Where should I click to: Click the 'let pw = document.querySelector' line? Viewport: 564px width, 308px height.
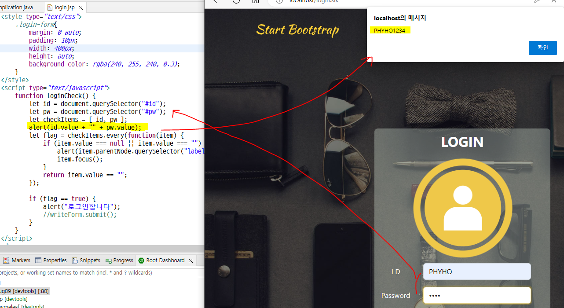pos(98,112)
